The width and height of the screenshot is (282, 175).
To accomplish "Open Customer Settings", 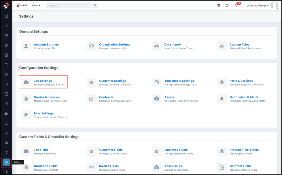I will [112, 81].
